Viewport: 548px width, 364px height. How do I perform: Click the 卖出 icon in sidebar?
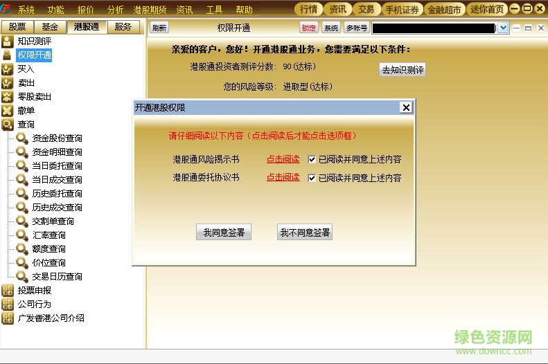pyautogui.click(x=7, y=83)
